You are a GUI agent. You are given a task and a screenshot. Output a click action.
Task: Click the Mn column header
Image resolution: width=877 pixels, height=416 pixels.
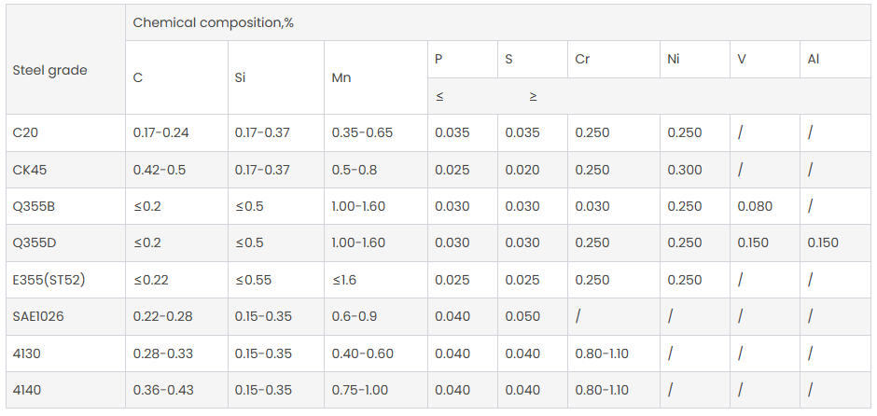(341, 77)
